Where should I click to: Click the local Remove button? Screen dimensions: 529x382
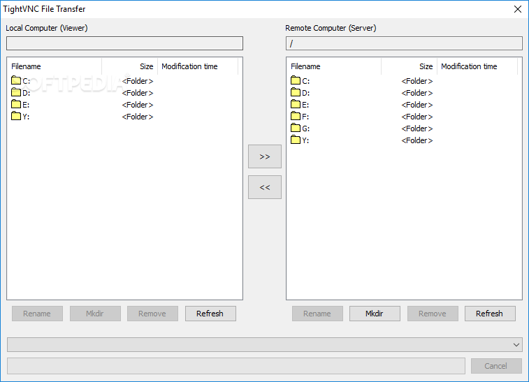coord(152,314)
